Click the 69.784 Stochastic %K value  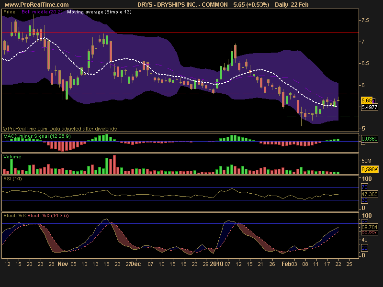tap(370, 227)
